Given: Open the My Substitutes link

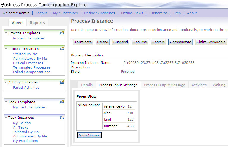Looking at the screenshot, I should 65,13.
